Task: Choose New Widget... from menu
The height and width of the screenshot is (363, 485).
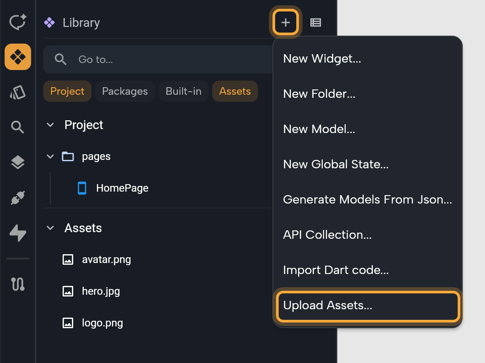Action: click(x=367, y=59)
